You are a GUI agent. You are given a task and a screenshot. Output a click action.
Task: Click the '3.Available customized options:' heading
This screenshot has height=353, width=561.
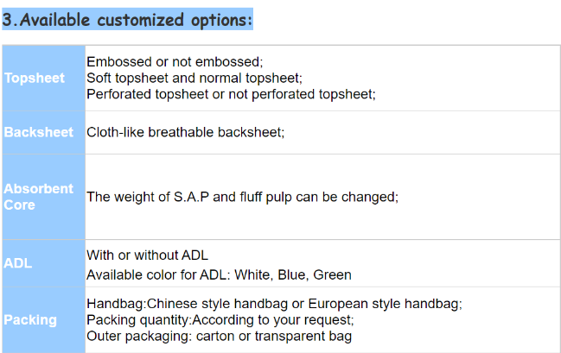[x=127, y=19]
